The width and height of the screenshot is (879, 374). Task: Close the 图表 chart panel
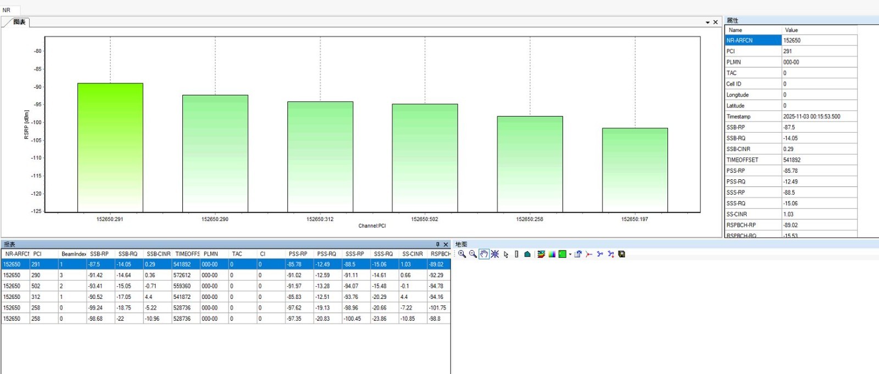[715, 22]
